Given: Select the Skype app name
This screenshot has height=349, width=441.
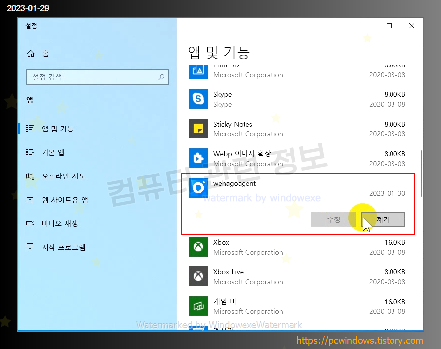Looking at the screenshot, I should click(222, 94).
